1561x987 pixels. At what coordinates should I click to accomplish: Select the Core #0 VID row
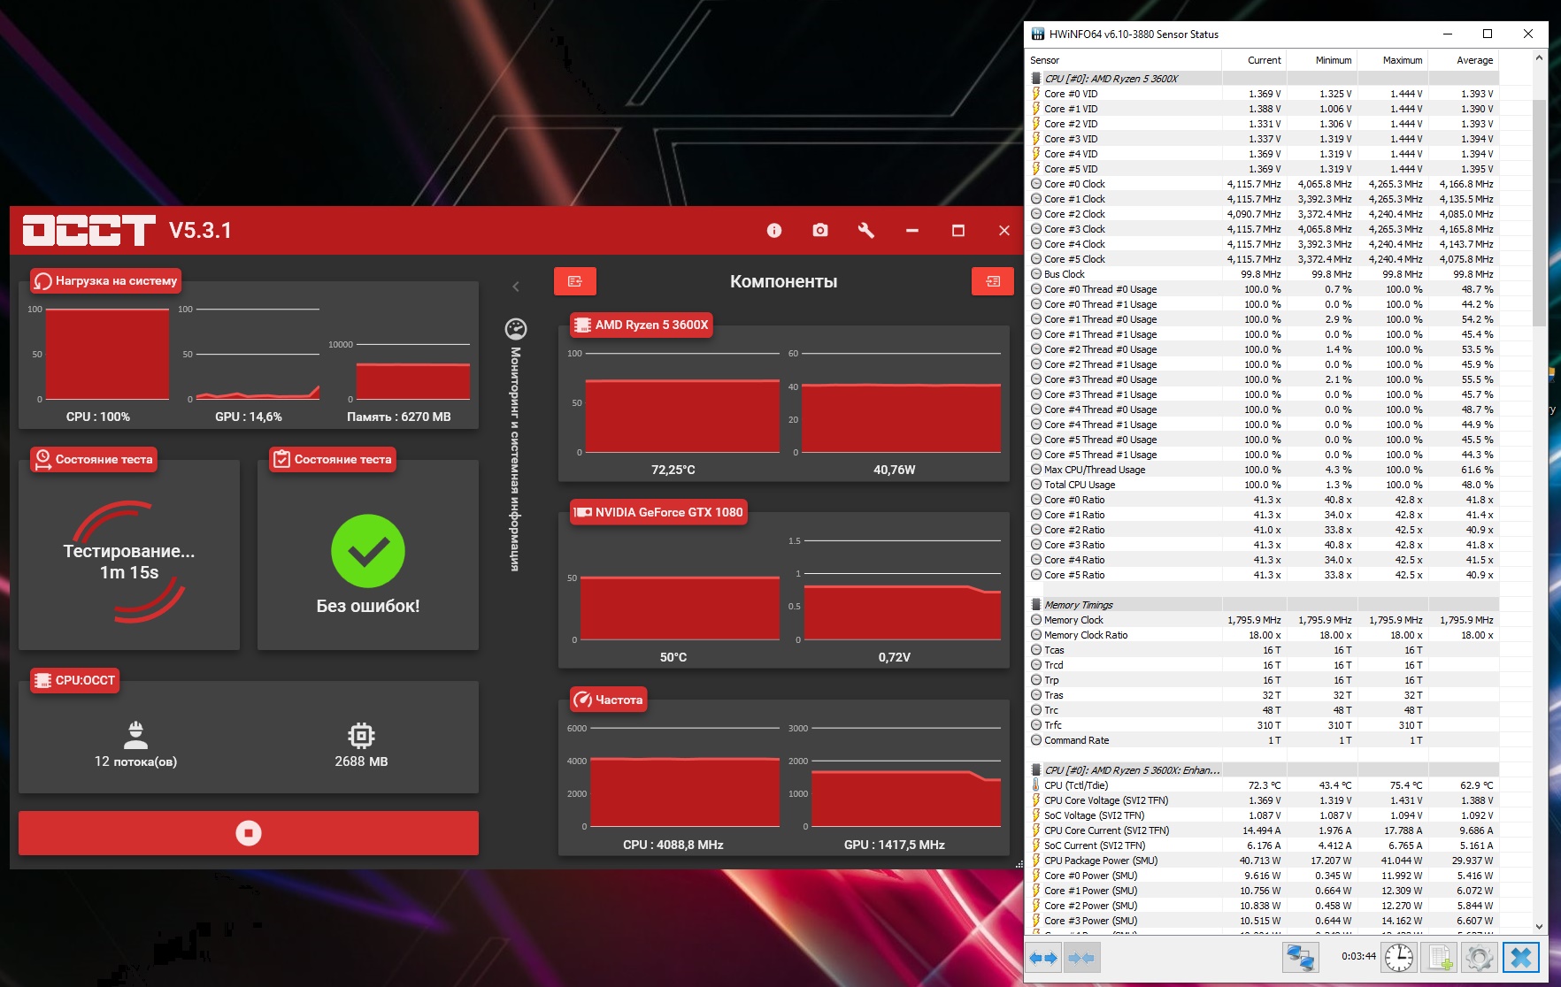1263,94
